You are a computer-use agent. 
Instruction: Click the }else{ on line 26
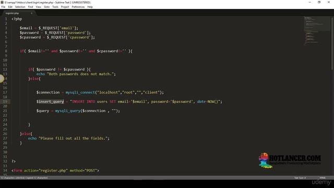pos(26,134)
